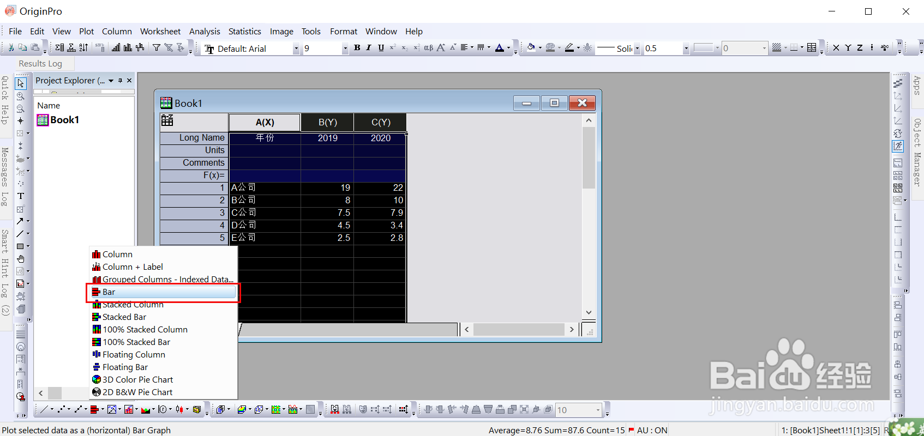The width and height of the screenshot is (924, 436).
Task: Toggle Underline formatting
Action: 381,48
